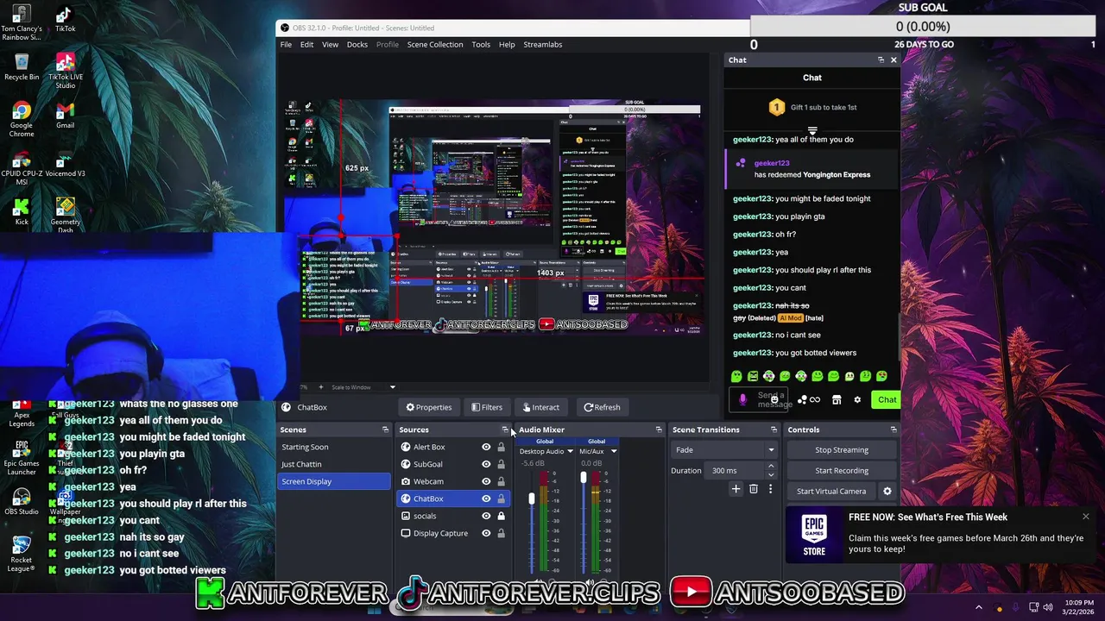Hide the Display Capture source
The height and width of the screenshot is (621, 1105).
click(486, 533)
